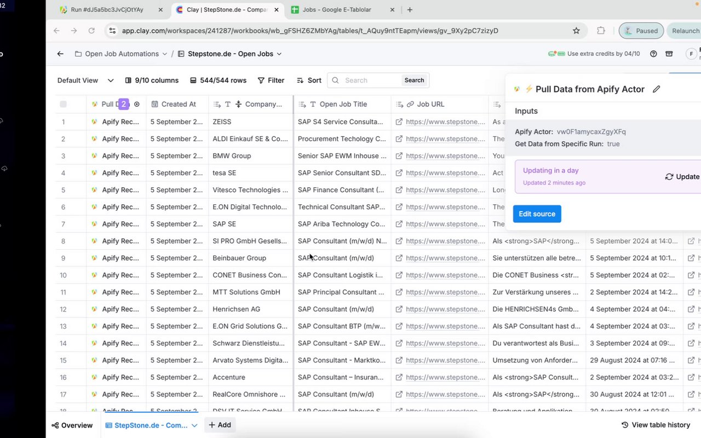Click the Add table button at bottom
The image size is (701, 438).
(x=220, y=425)
